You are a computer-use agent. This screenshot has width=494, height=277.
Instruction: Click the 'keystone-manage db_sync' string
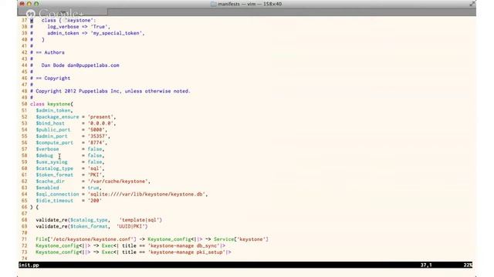[x=184, y=245]
